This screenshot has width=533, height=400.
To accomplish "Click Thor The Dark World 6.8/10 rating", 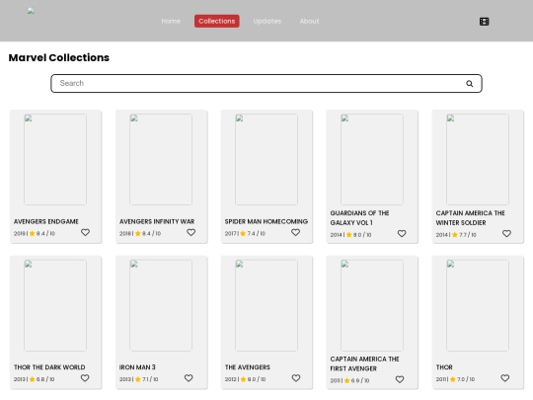I will 34,379.
